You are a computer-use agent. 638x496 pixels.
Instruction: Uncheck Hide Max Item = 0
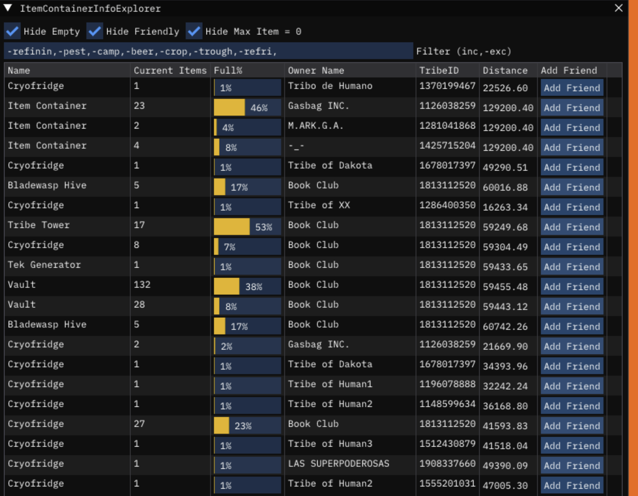pyautogui.click(x=194, y=31)
